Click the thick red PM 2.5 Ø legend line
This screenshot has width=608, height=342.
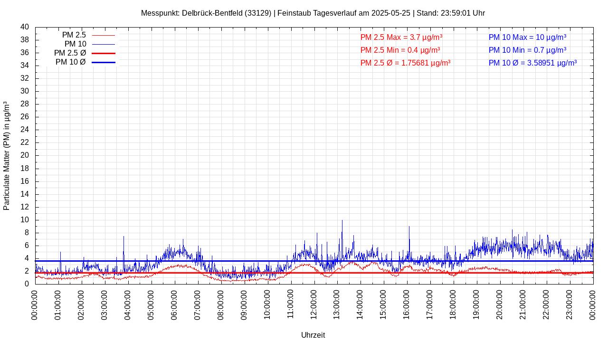pyautogui.click(x=104, y=53)
